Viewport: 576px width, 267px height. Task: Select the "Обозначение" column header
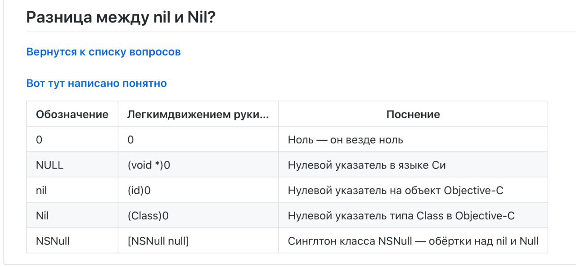pos(72,114)
